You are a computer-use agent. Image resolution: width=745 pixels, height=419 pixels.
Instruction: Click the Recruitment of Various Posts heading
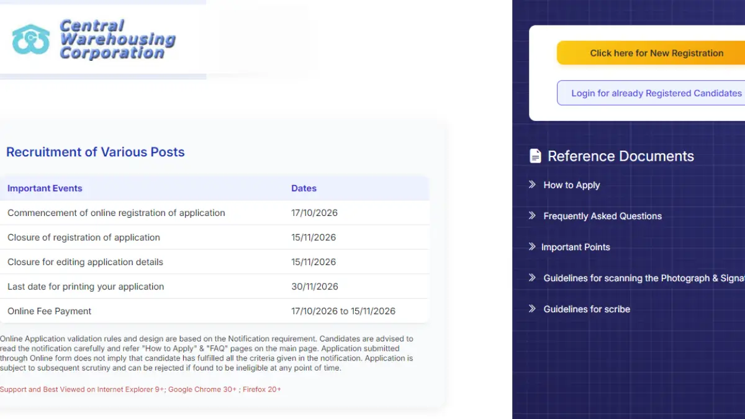[96, 152]
